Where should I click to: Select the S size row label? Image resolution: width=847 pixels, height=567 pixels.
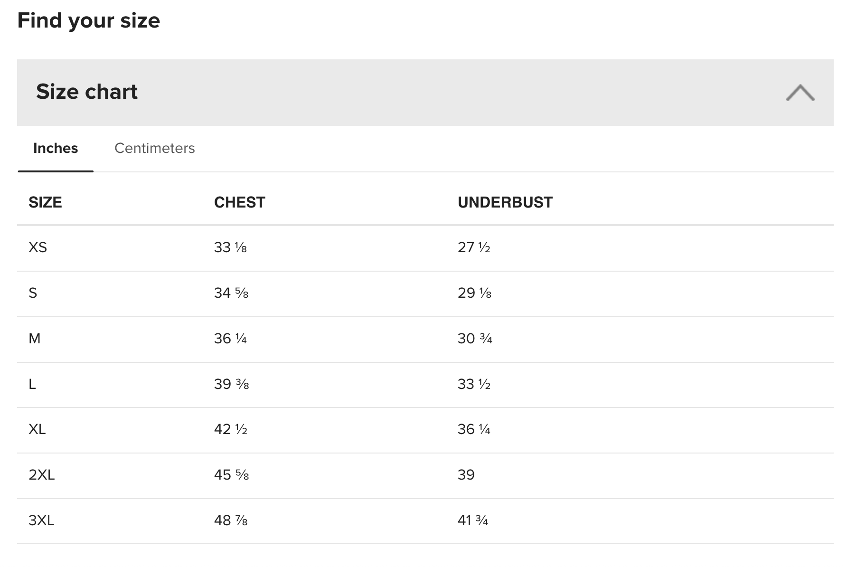point(33,293)
